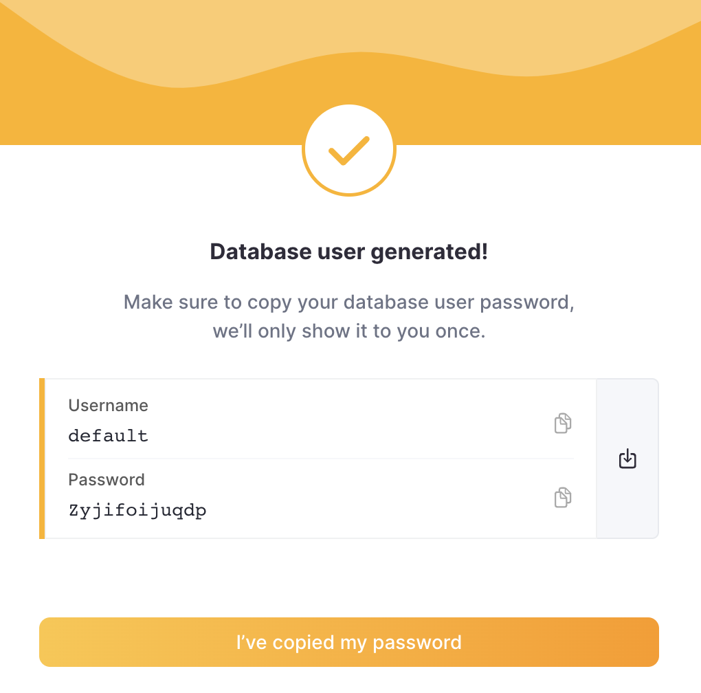Screen dimensions: 701x693
Task: Select the download arrow icon on the right
Action: pos(627,459)
